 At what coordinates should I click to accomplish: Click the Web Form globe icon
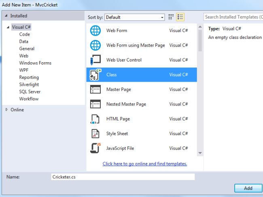[95, 30]
